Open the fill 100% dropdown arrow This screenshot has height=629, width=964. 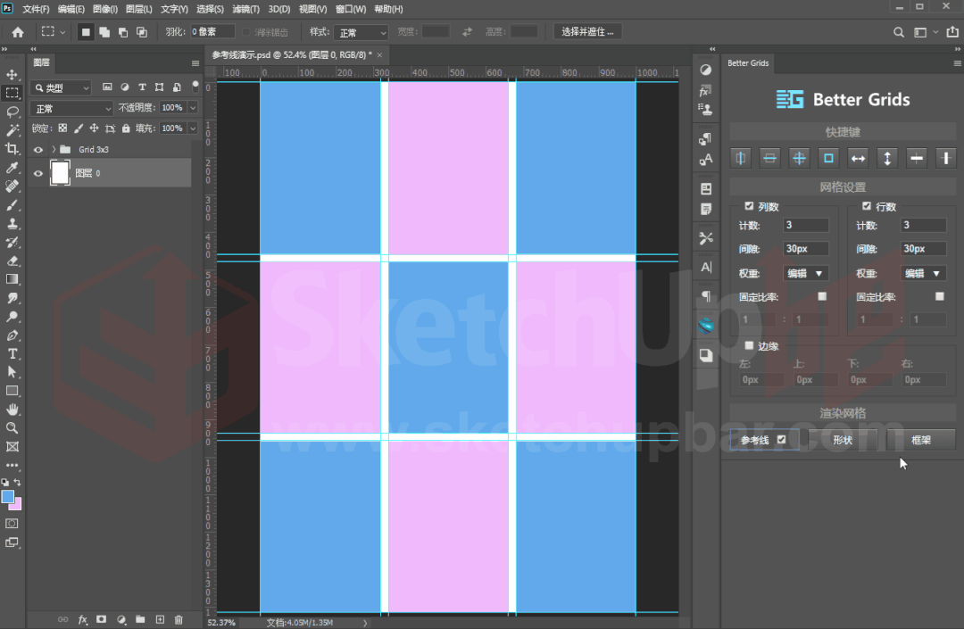pyautogui.click(x=193, y=128)
